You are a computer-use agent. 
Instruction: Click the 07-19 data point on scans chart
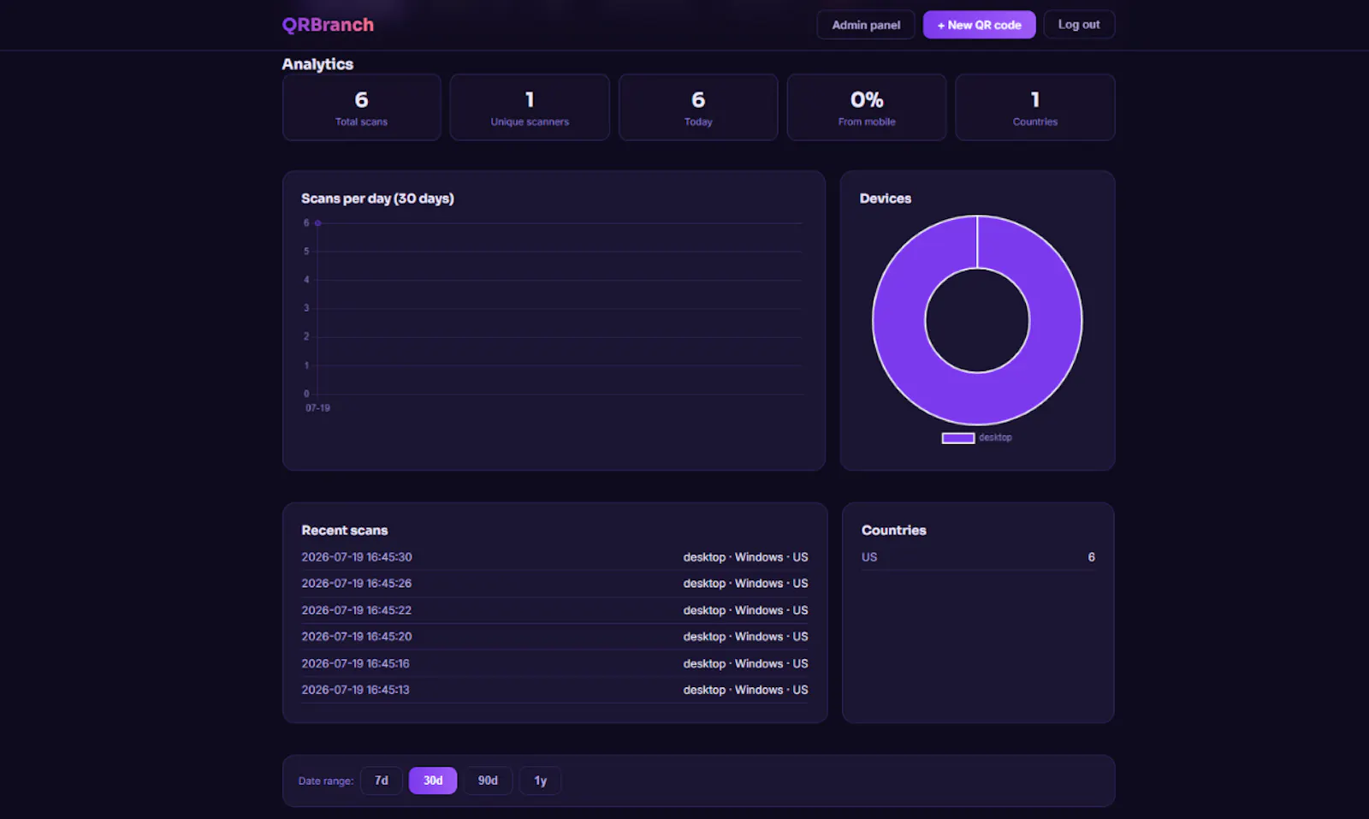[317, 223]
